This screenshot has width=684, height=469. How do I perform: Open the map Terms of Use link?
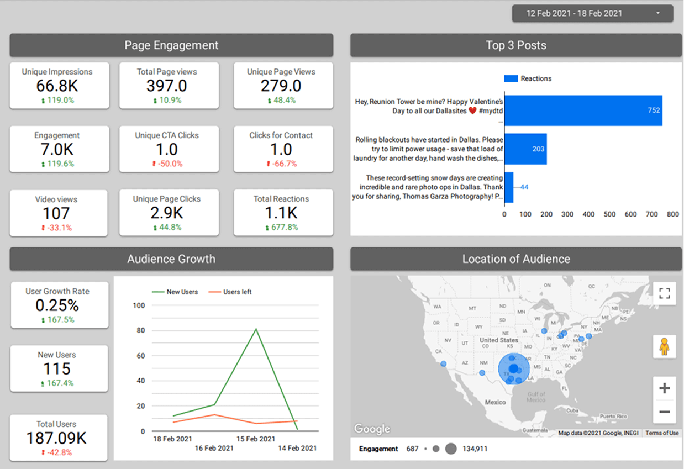coord(662,433)
